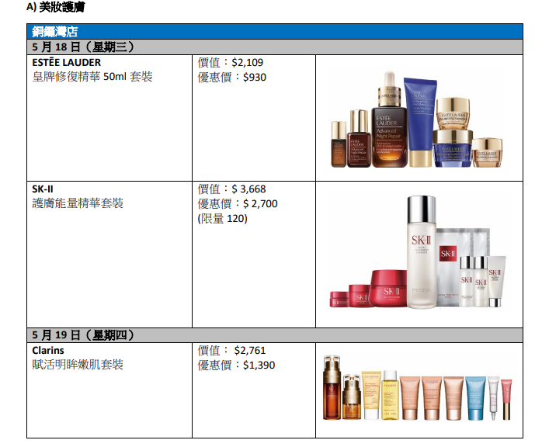Screen dimensions: 549x447
Task: Click the date row "5 月 18 日（星期三）"
Action: pyautogui.click(x=275, y=47)
